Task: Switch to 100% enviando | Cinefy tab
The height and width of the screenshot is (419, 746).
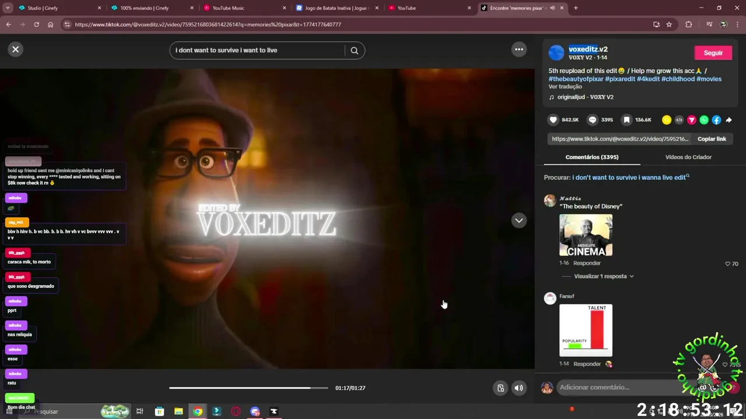Action: (x=152, y=8)
